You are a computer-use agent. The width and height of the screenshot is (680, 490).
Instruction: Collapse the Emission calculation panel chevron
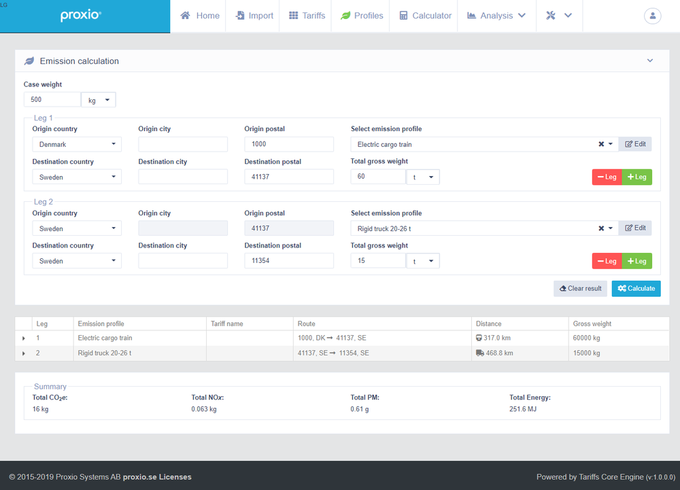click(650, 60)
